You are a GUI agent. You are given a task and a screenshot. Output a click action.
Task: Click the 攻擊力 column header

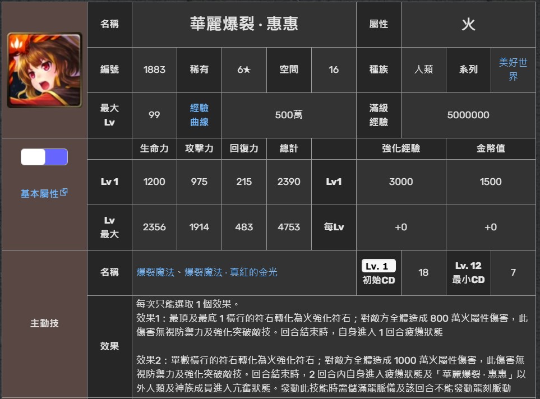click(x=199, y=149)
